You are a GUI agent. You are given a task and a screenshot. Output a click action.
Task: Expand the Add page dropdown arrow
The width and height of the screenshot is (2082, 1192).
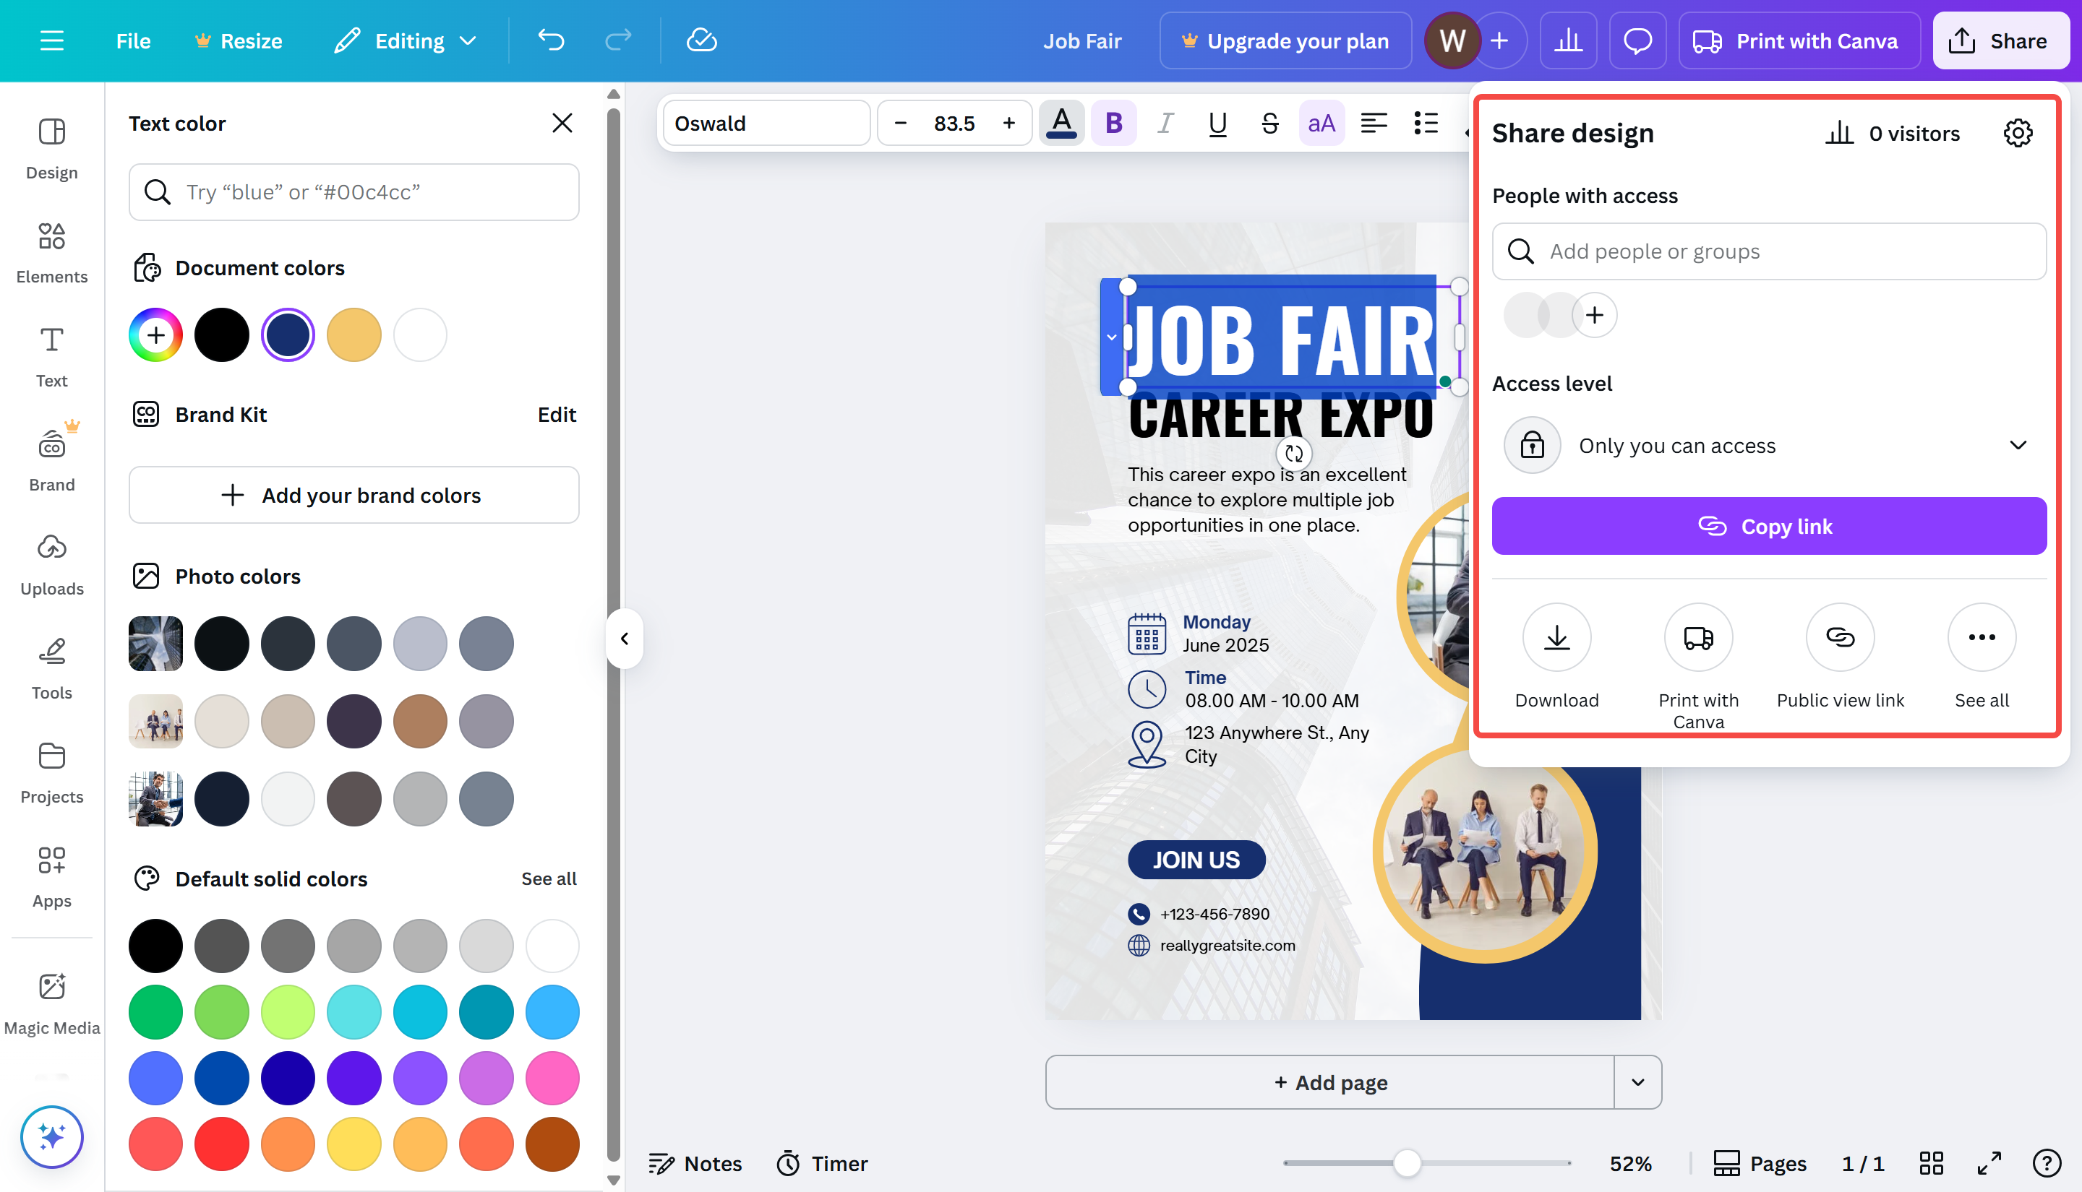(x=1639, y=1081)
